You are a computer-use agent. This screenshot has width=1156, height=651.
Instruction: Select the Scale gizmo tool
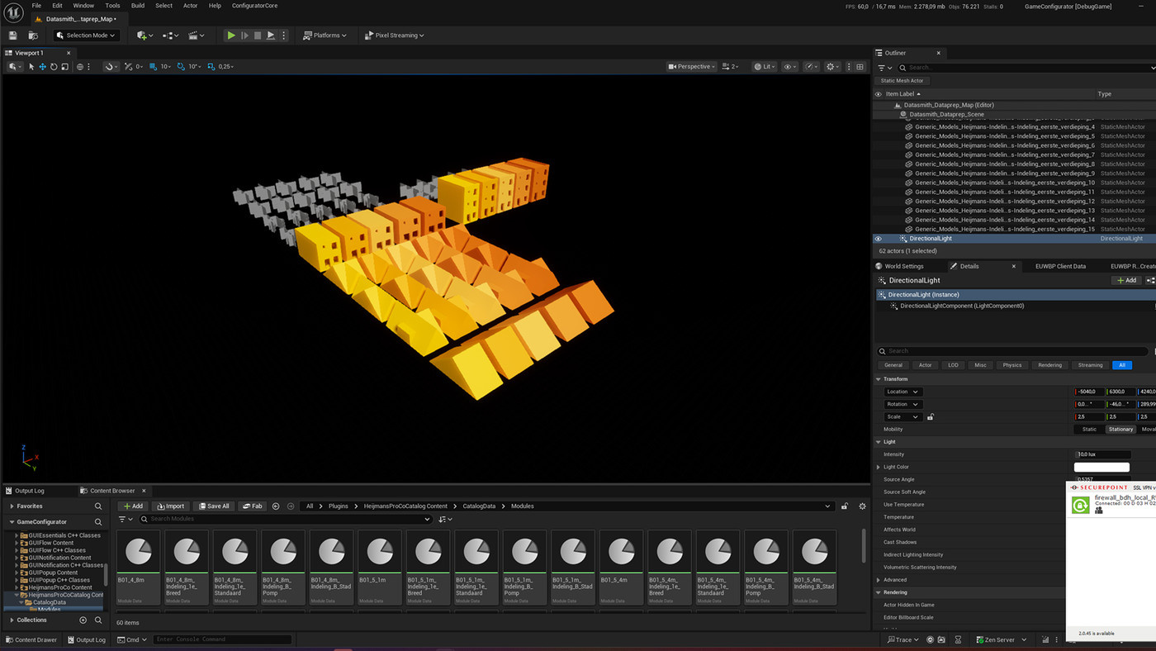64,67
